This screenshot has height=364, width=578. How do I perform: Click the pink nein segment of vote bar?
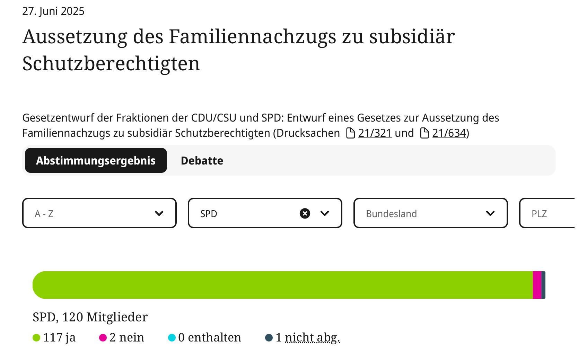[537, 285]
